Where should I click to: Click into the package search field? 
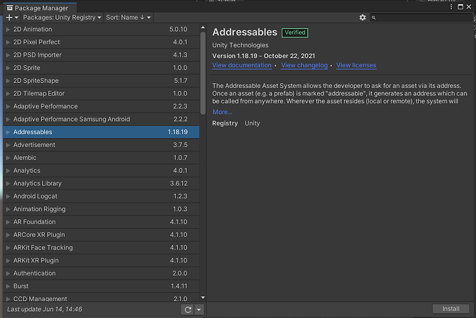pos(421,18)
